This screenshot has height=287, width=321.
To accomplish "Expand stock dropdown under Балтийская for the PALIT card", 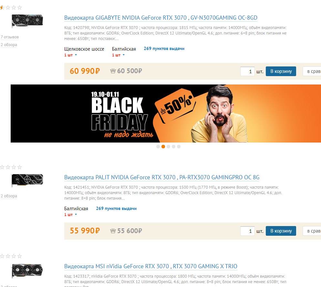I will coord(76,215).
